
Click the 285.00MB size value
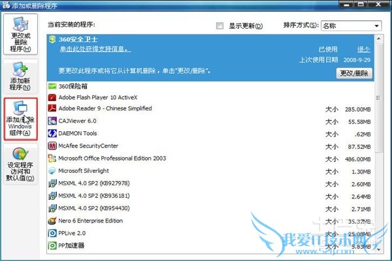pyautogui.click(x=358, y=110)
